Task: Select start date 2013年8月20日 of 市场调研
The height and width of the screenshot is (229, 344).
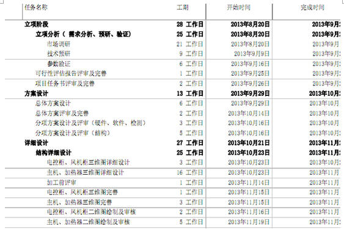Action: click(251, 44)
